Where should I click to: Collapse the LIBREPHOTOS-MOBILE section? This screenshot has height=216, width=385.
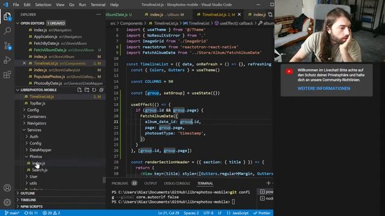(17, 90)
